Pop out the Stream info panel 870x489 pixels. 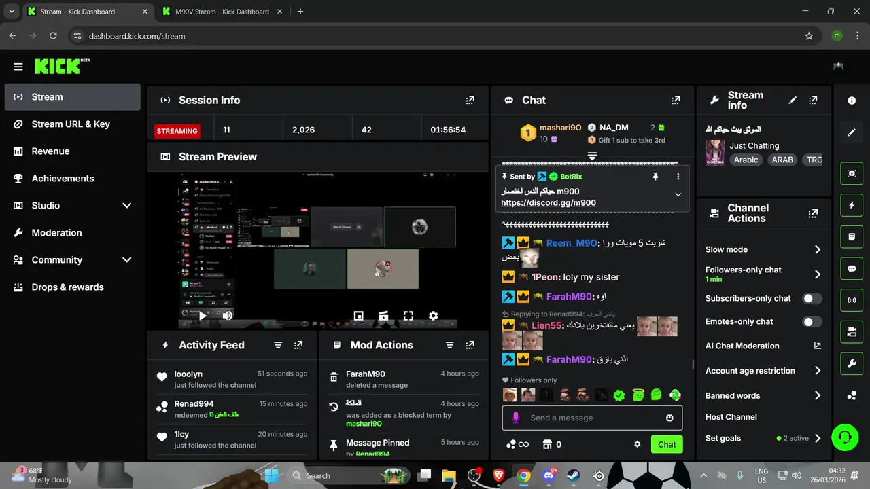(x=813, y=100)
